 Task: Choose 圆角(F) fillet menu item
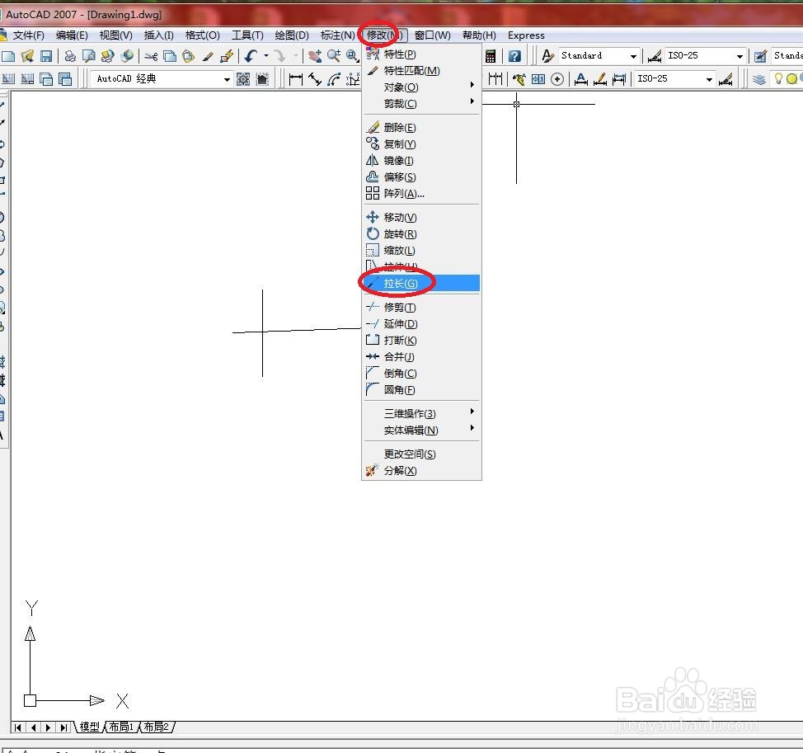(421, 390)
